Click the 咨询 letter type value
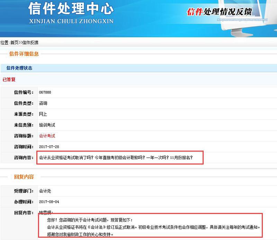The image size is (277, 240). (x=43, y=103)
